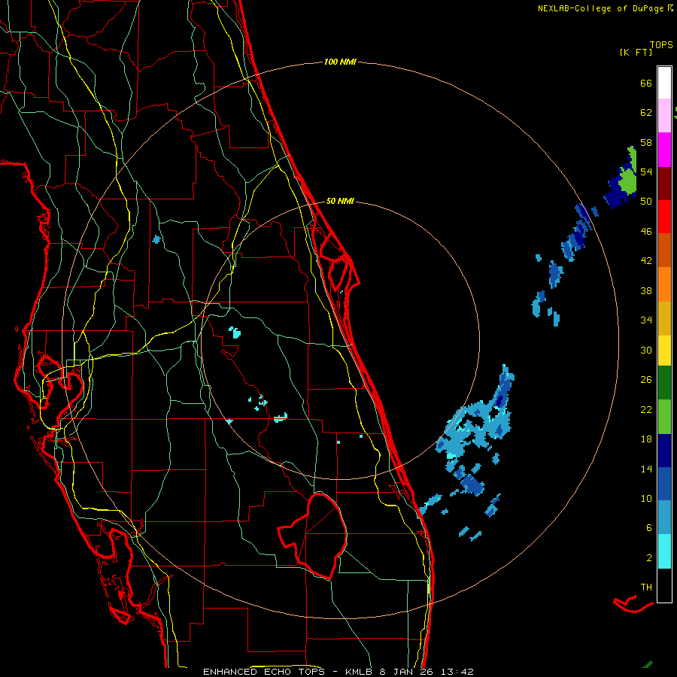The height and width of the screenshot is (677, 677).
Task: Click the dark green legend swatch
Action: tap(664, 383)
